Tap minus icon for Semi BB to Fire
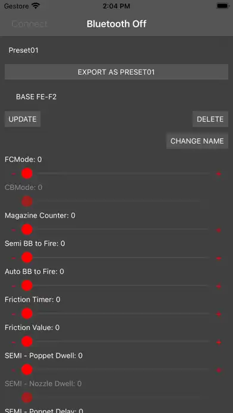Viewport: 233px width, 413px height. pos(14,258)
